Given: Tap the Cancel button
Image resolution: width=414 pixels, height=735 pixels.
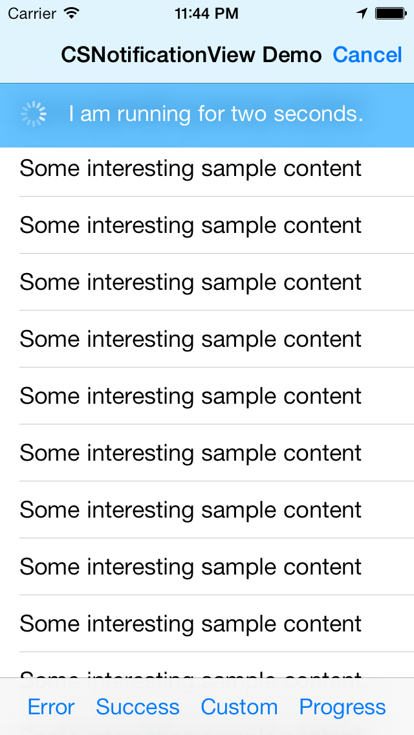Looking at the screenshot, I should (x=367, y=55).
